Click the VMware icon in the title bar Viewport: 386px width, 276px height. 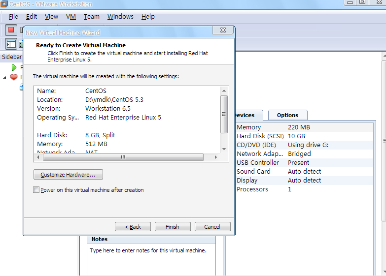3,3
